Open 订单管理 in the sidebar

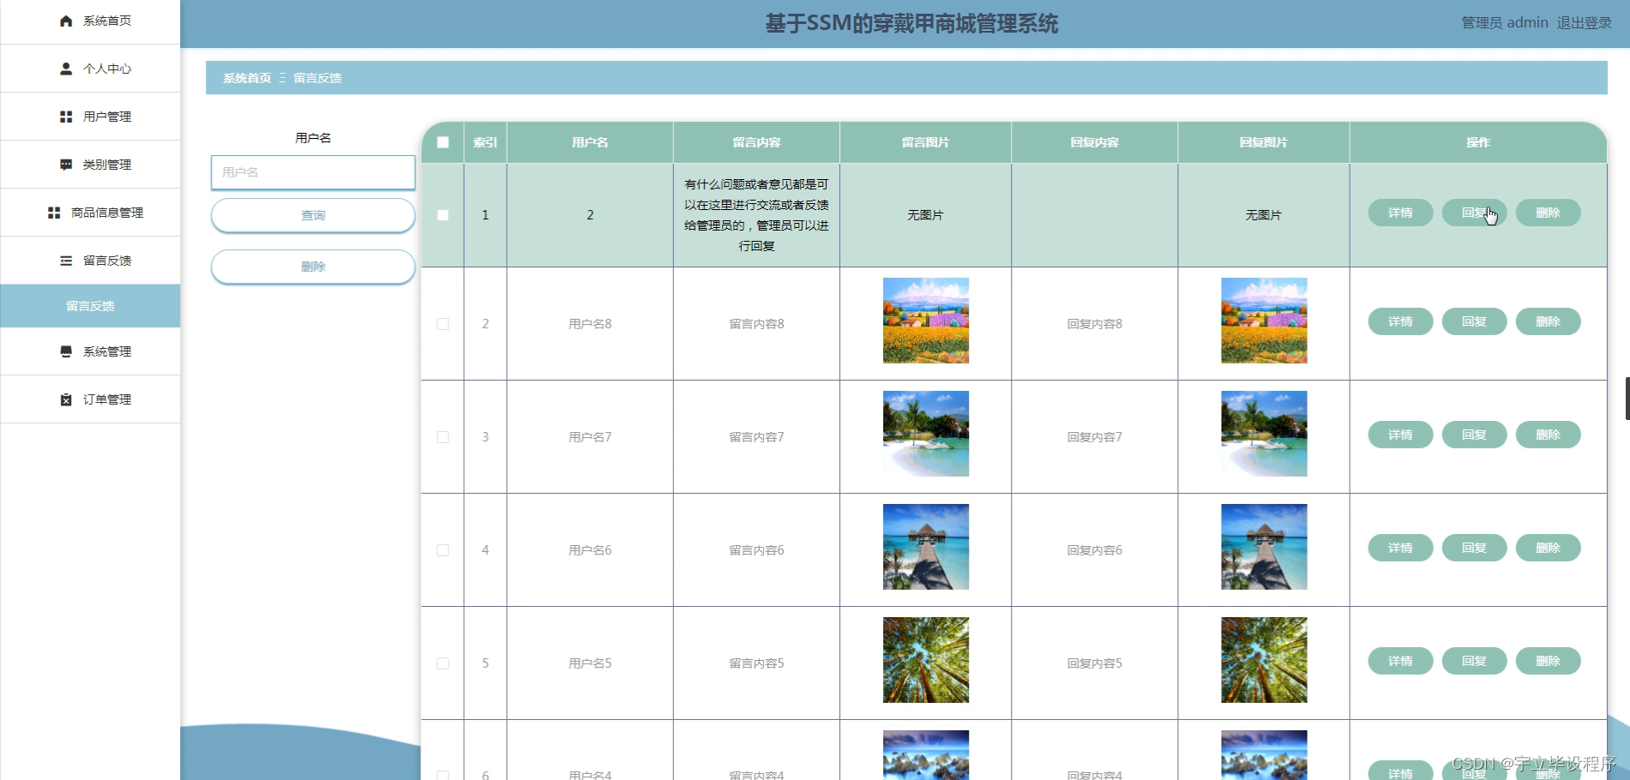click(90, 399)
